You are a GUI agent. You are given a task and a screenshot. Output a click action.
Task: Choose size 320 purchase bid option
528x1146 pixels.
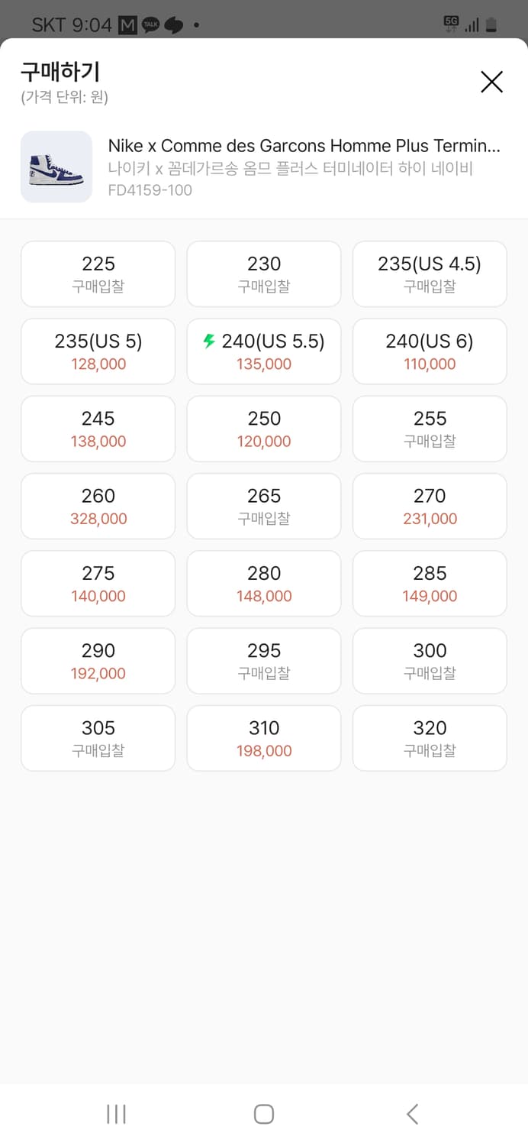click(430, 738)
